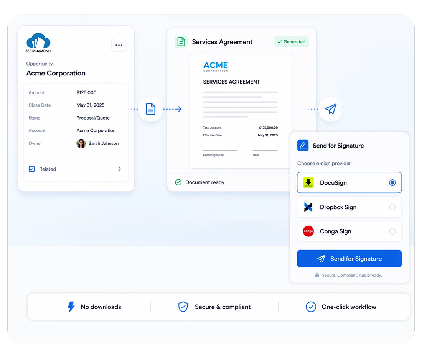Click the One-click workflow label
422x361 pixels.
click(349, 307)
